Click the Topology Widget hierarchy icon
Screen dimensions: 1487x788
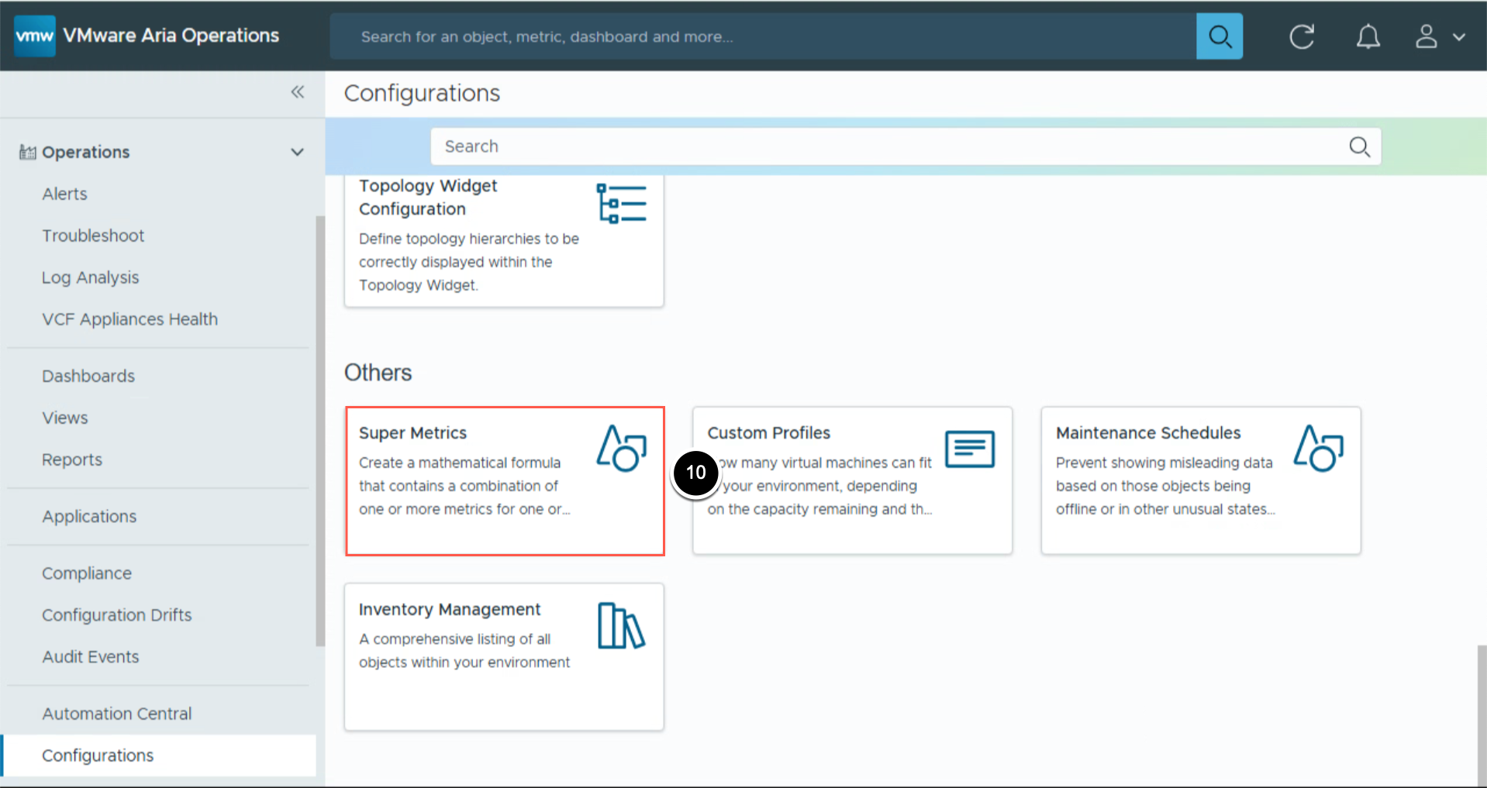pos(621,204)
